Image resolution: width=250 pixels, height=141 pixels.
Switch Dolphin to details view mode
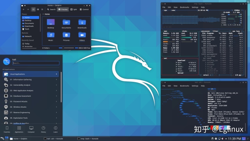click(x=42, y=9)
